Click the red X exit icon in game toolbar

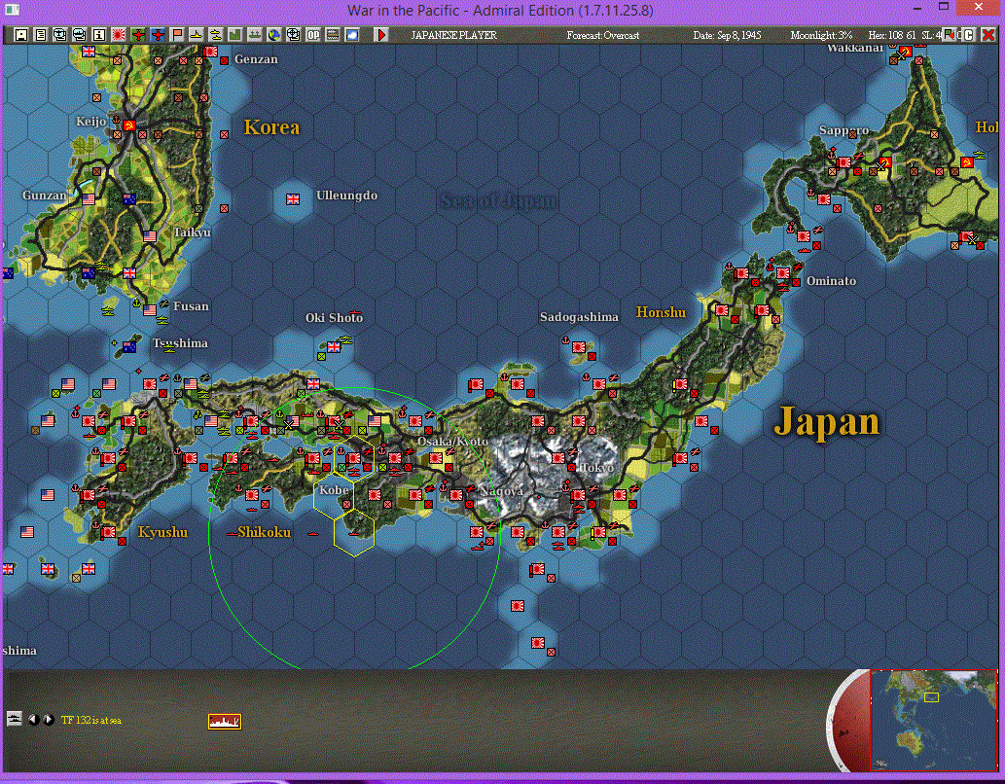pos(988,35)
